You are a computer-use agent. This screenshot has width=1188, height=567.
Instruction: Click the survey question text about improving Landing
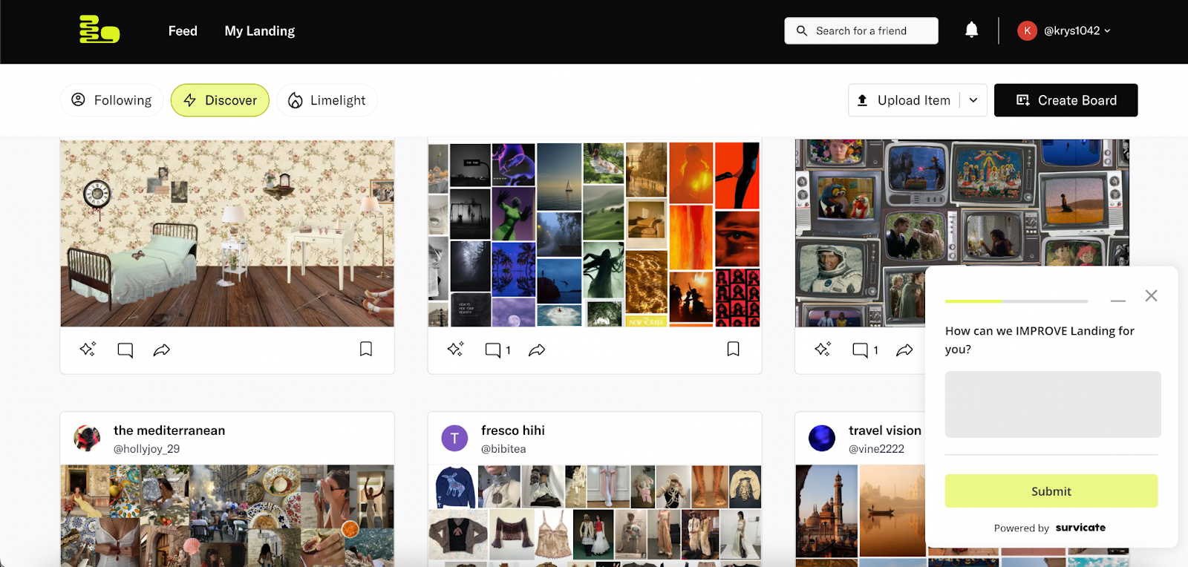(x=1039, y=340)
